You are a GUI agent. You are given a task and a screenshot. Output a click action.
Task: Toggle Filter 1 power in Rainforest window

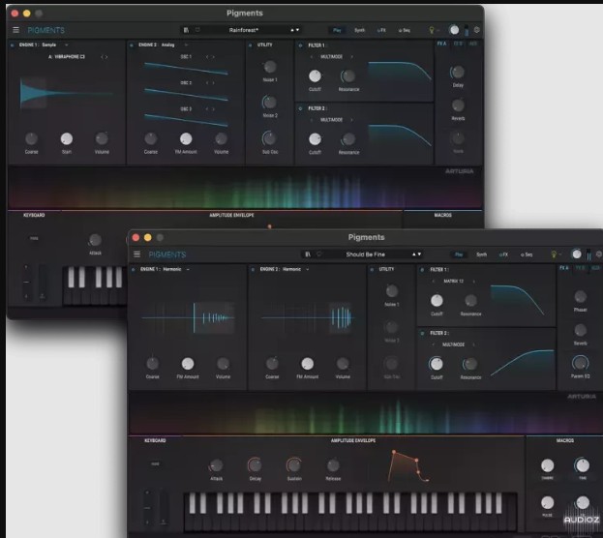click(x=300, y=45)
